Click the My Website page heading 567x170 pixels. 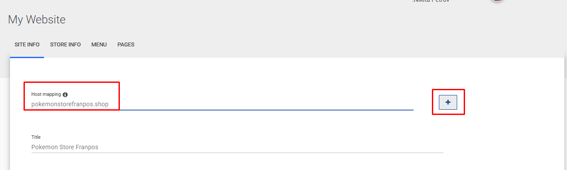pos(37,20)
